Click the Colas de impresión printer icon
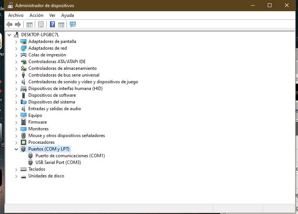 pyautogui.click(x=24, y=55)
